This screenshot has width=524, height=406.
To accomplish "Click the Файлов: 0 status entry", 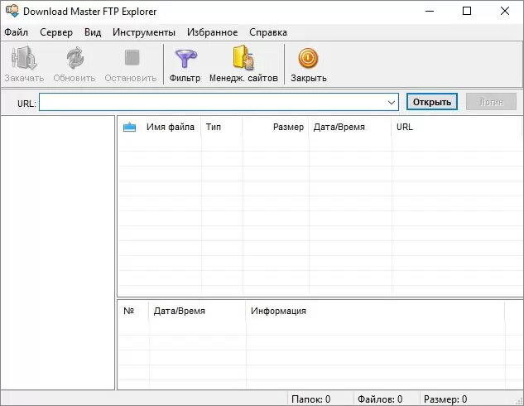I will [x=380, y=399].
